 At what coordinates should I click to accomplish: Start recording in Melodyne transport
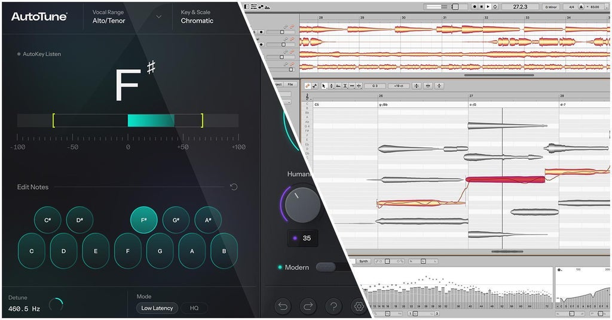pyautogui.click(x=475, y=7)
